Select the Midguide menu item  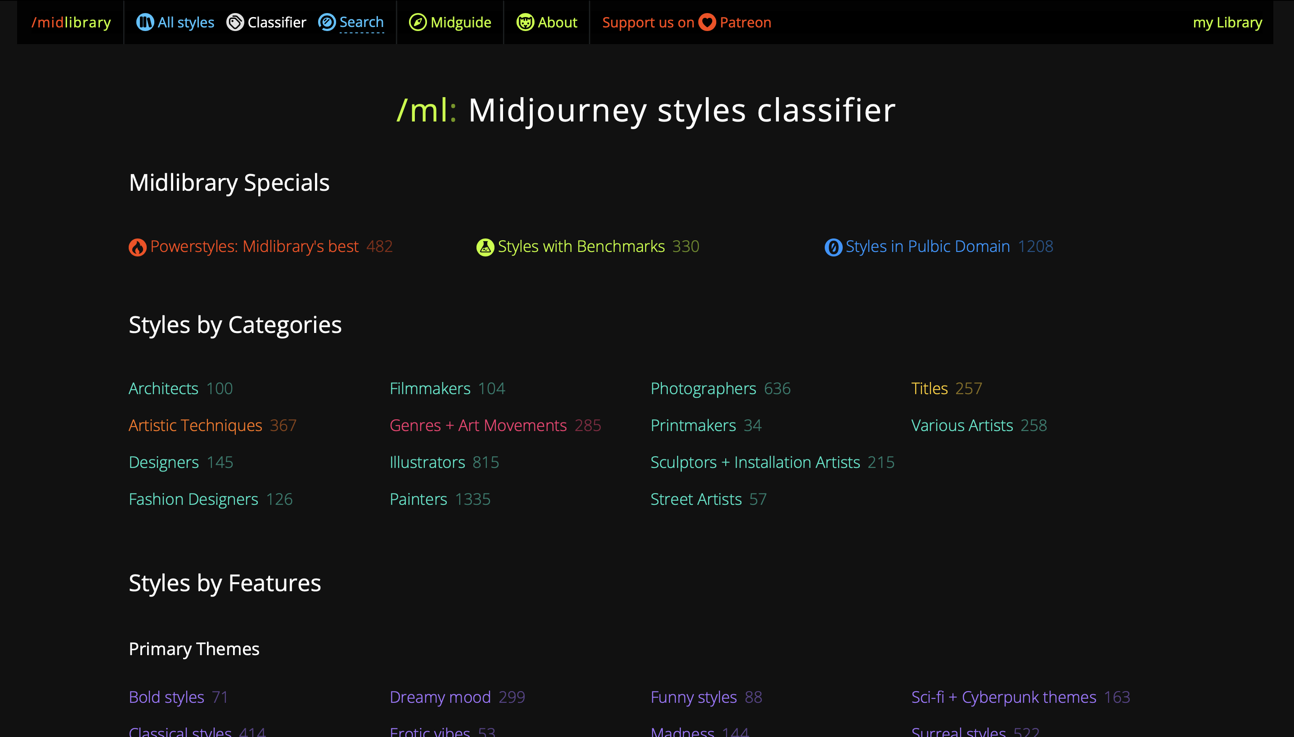click(x=461, y=22)
